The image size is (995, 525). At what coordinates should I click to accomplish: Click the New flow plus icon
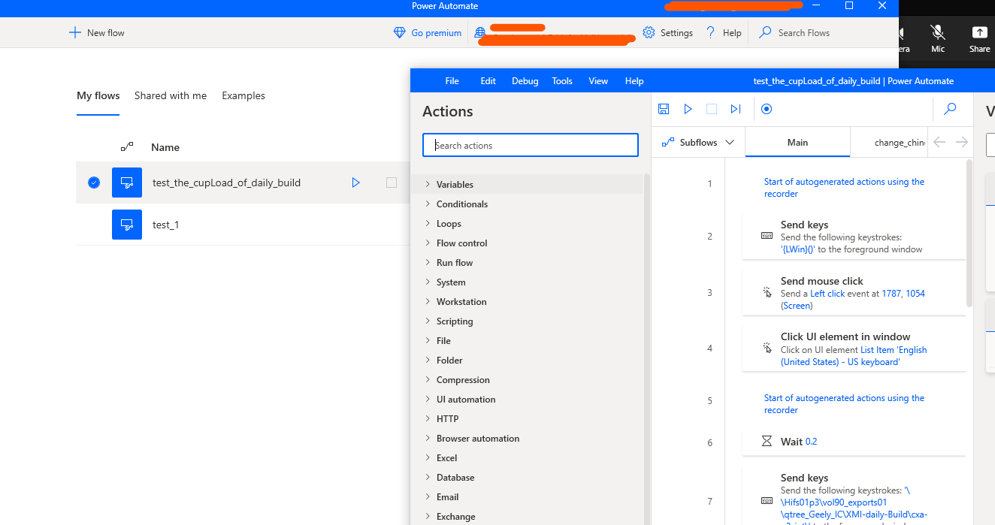(x=74, y=33)
